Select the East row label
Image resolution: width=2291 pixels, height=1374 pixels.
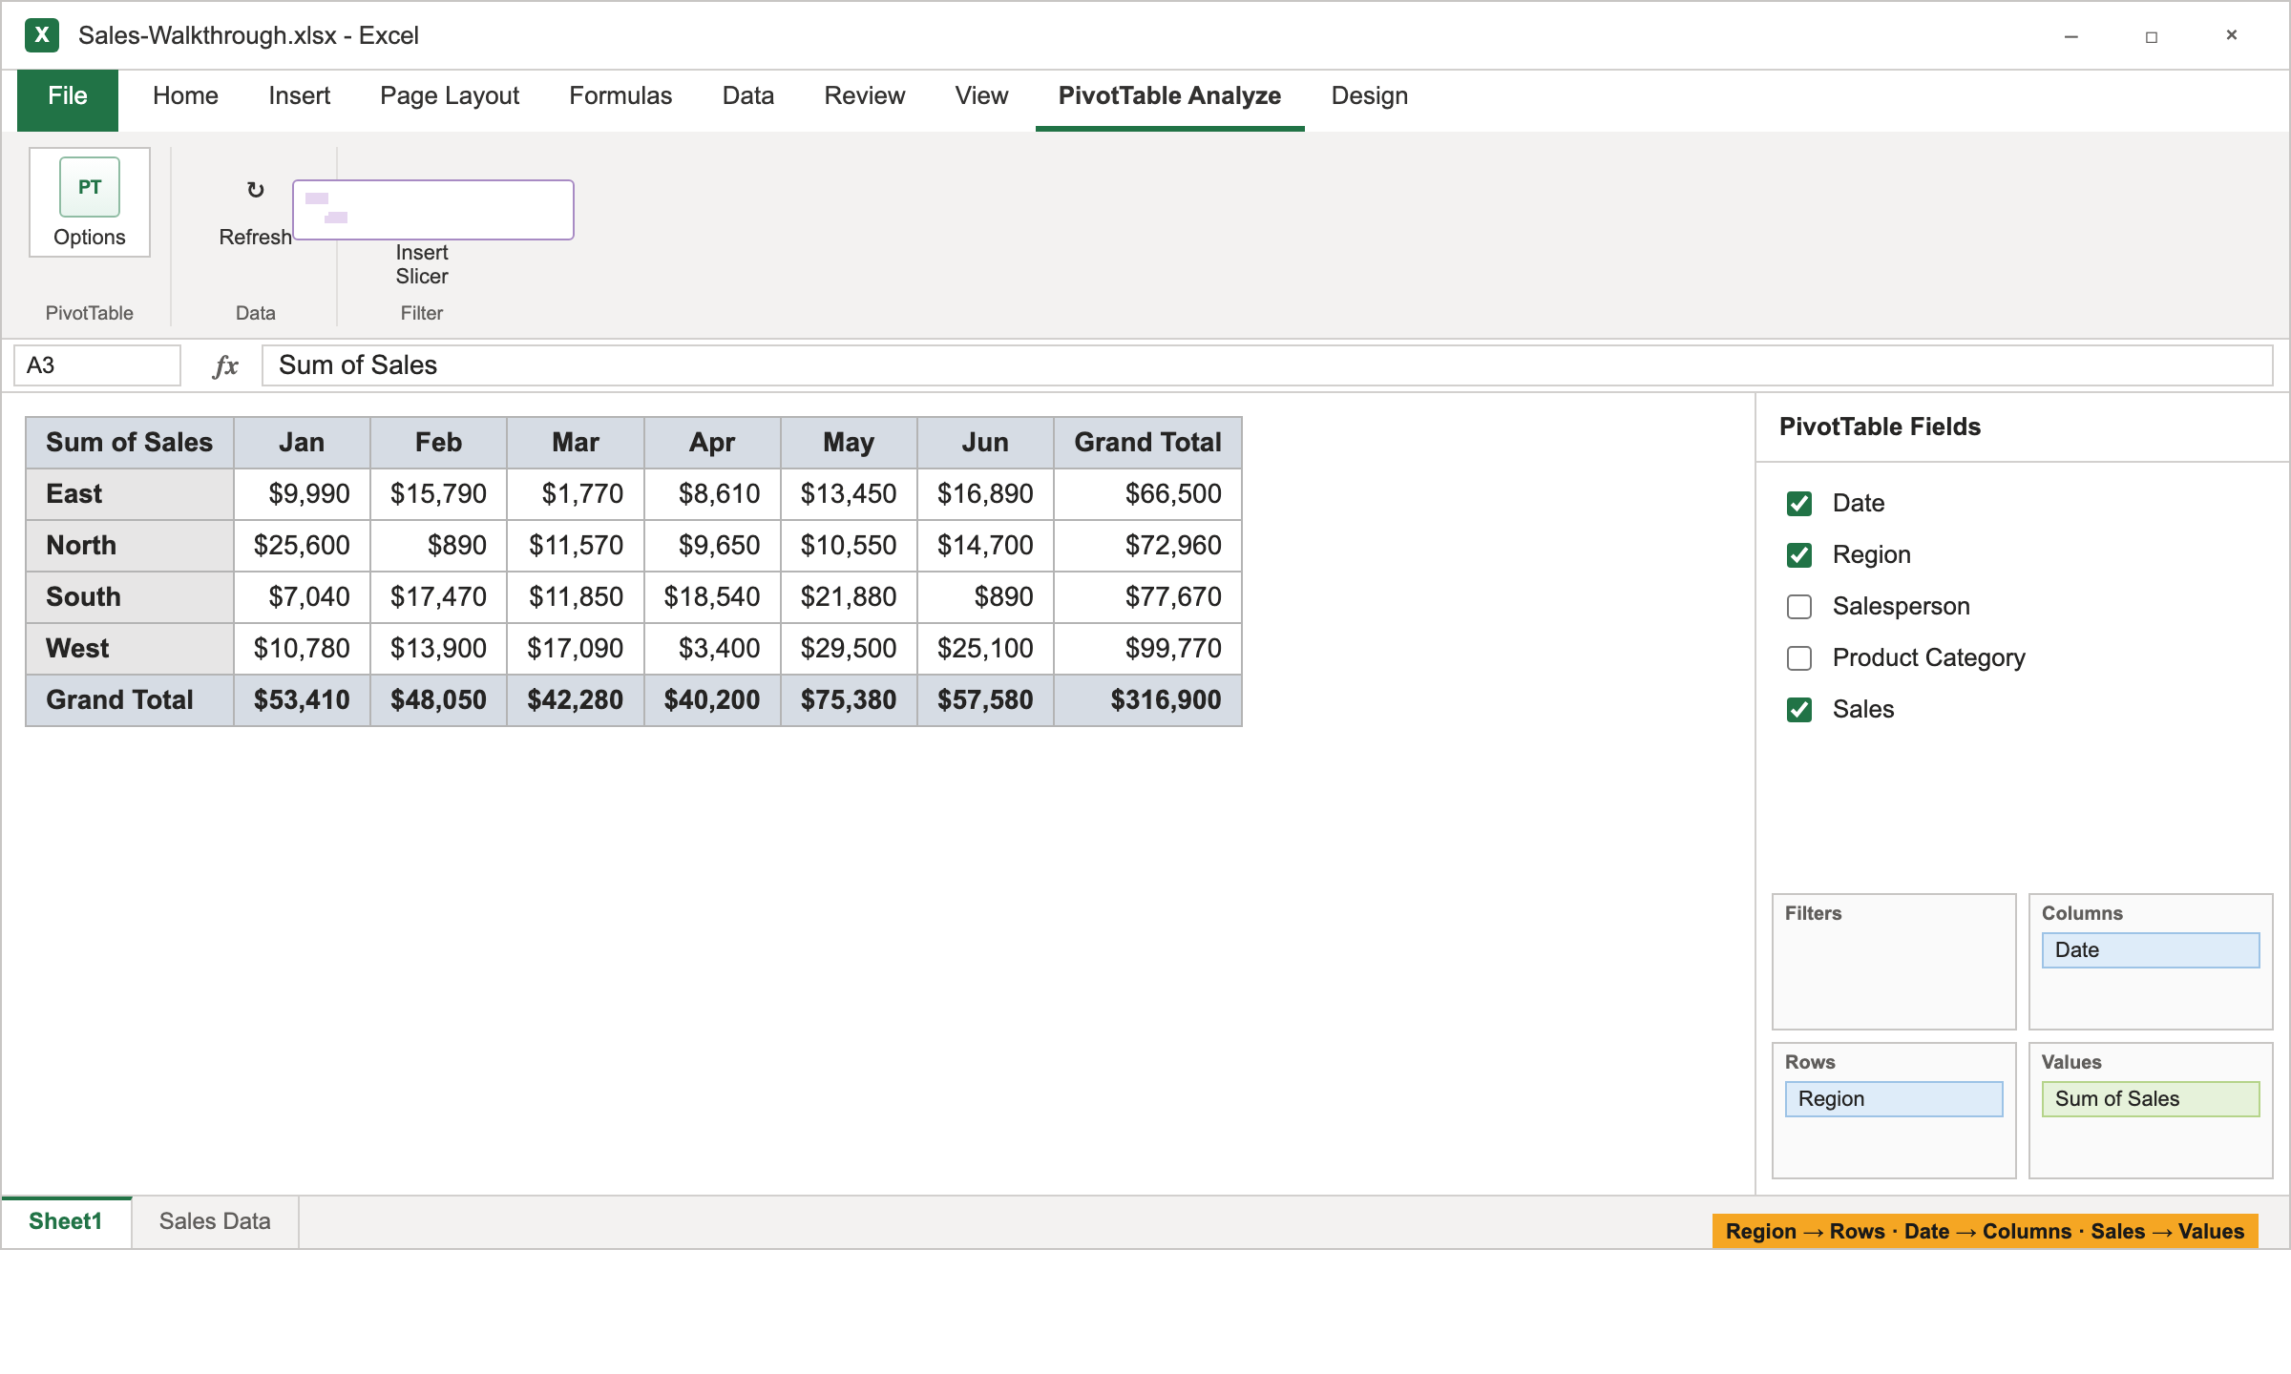coord(130,494)
